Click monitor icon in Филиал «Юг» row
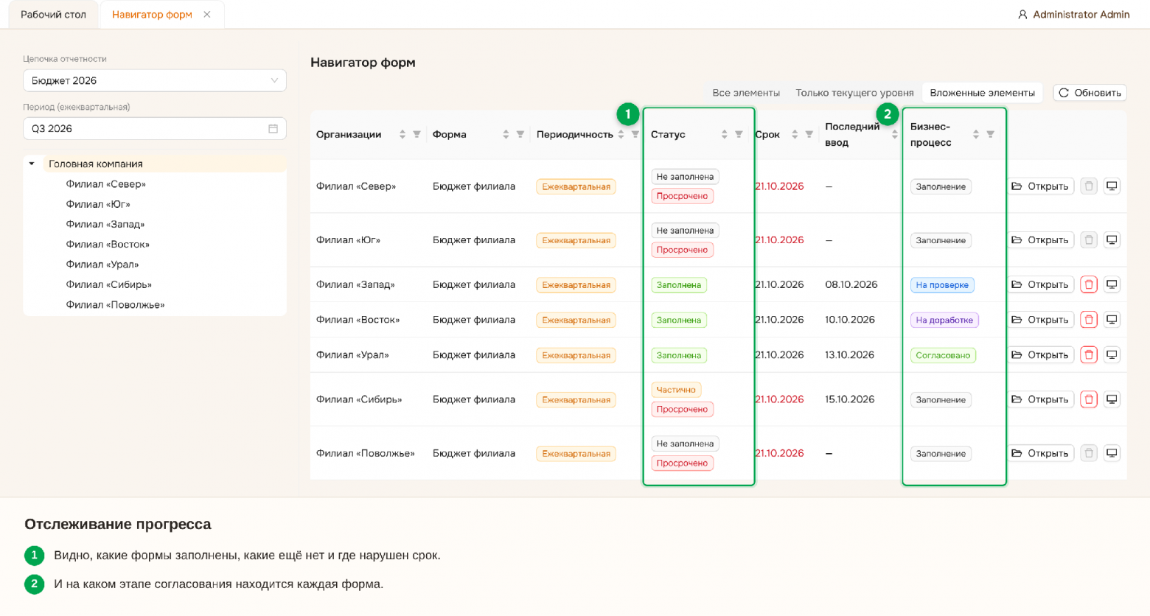Screen dimensions: 1150x616 pyautogui.click(x=1112, y=240)
